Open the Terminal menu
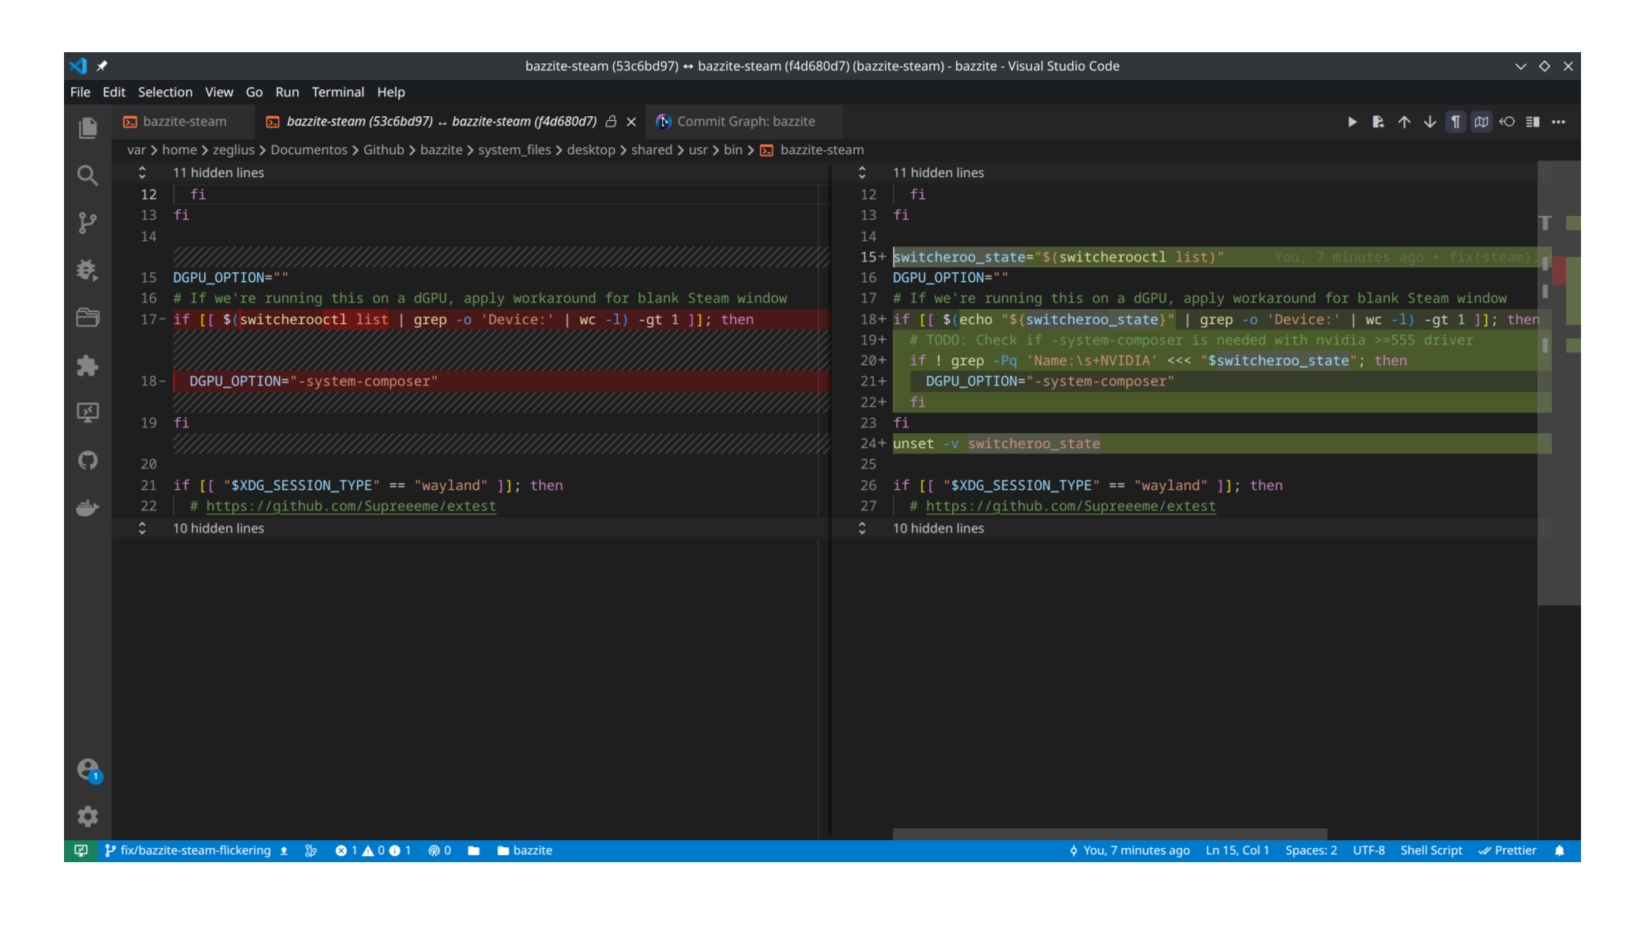The height and width of the screenshot is (938, 1645). click(x=337, y=92)
